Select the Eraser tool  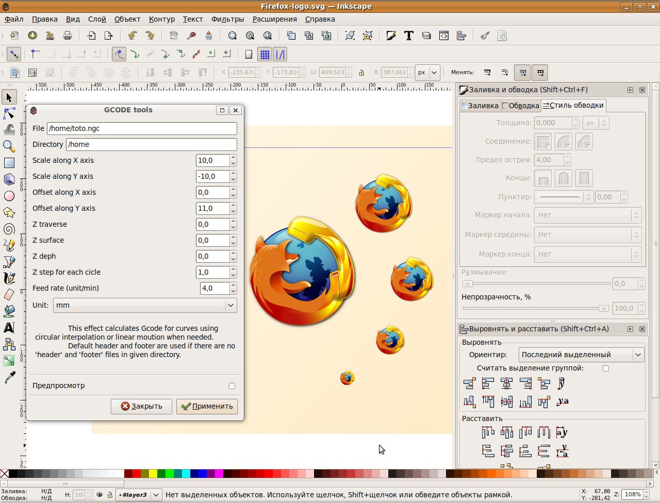pyautogui.click(x=9, y=295)
